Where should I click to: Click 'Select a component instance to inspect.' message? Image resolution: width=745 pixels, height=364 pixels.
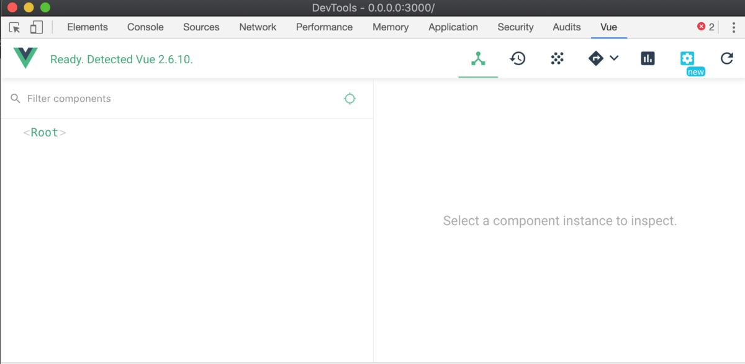pos(560,221)
